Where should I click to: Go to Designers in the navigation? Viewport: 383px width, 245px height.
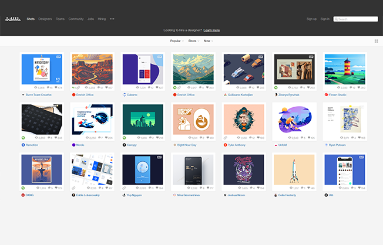(45, 19)
